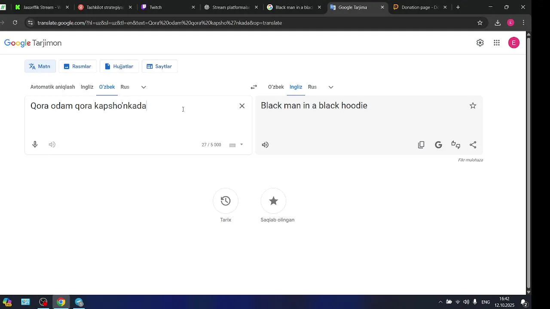The width and height of the screenshot is (550, 309).
Task: Choose Avtomatik aniqlash as source language
Action: click(52, 87)
